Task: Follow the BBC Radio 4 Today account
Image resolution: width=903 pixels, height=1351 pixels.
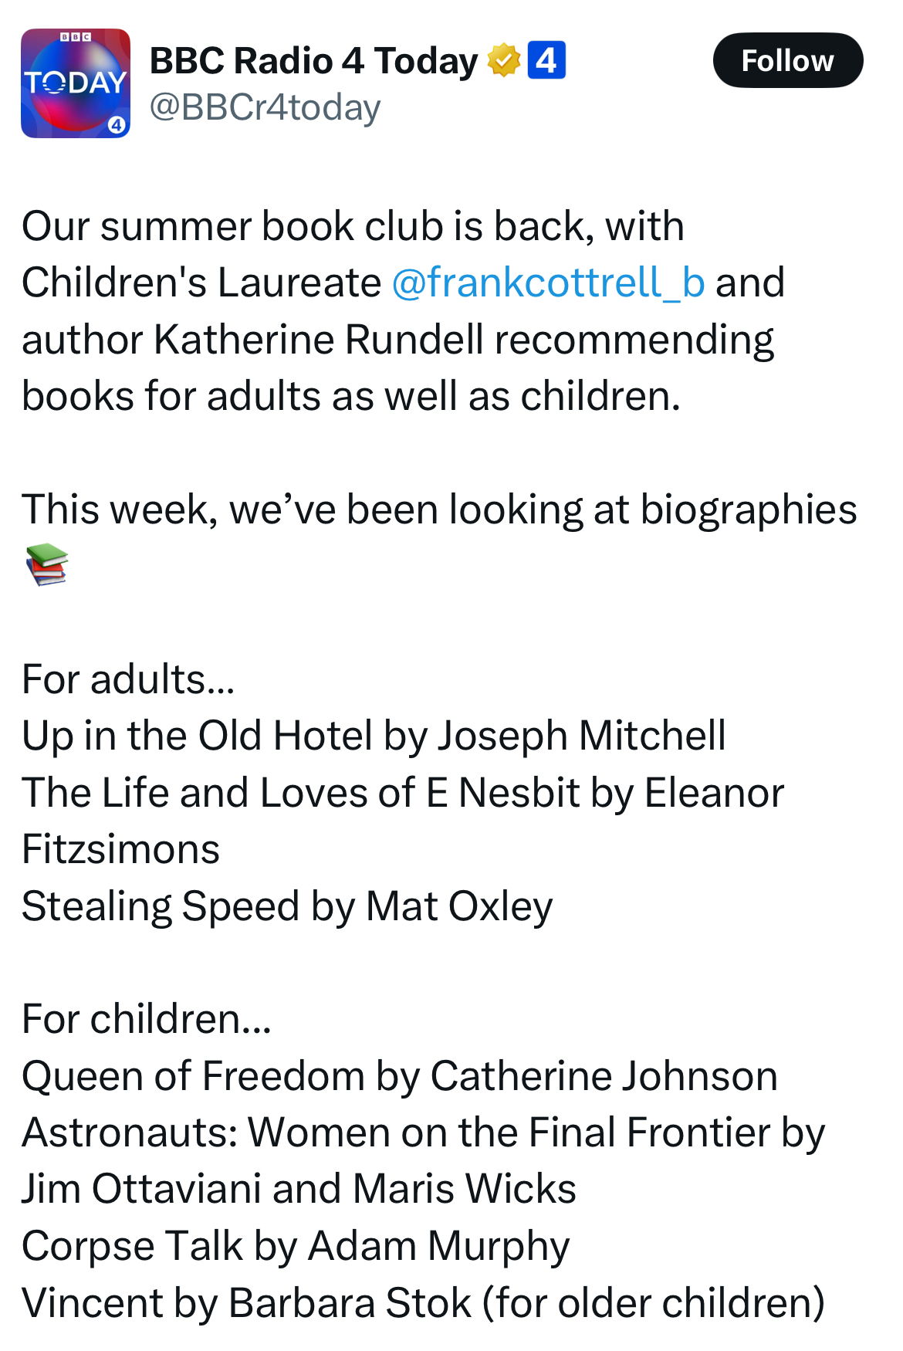Action: [x=787, y=60]
